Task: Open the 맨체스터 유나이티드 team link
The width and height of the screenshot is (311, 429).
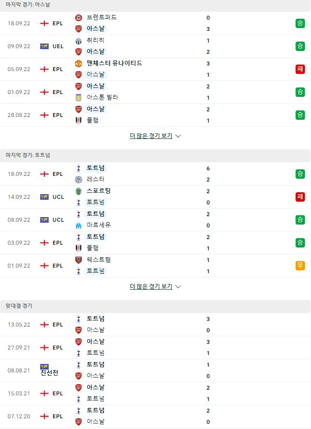Action: pyautogui.click(x=114, y=63)
